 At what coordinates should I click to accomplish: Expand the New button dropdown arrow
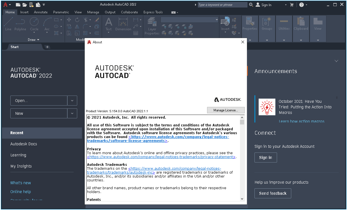pos(72,113)
